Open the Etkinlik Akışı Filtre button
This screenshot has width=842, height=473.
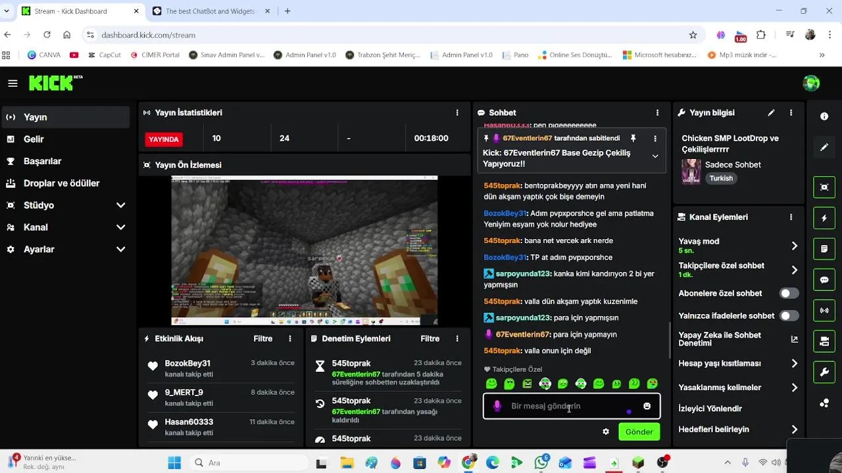pyautogui.click(x=263, y=339)
